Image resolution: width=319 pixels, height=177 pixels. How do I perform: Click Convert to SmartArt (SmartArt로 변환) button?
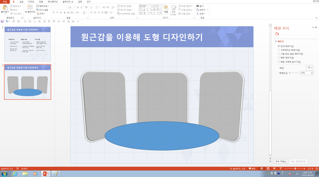coord(126,13)
